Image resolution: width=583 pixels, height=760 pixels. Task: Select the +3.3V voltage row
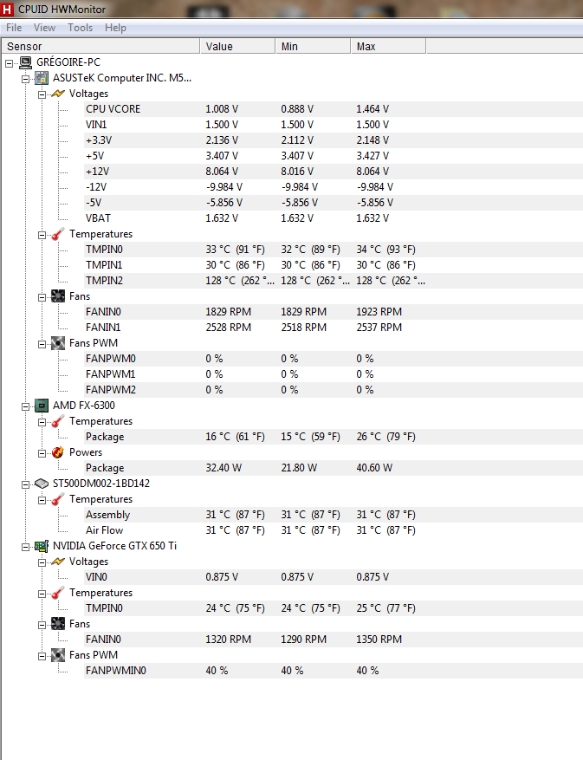point(334,140)
